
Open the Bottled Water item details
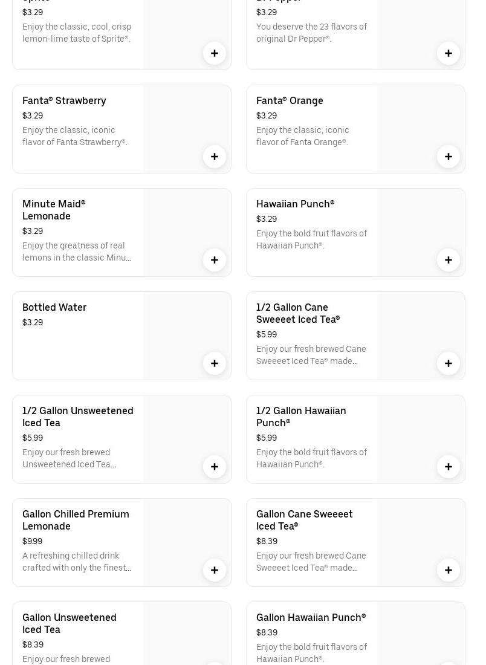pos(54,307)
